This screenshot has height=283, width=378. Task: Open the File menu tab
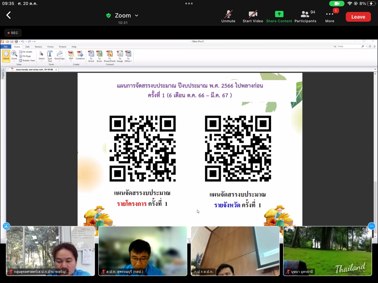6,47
